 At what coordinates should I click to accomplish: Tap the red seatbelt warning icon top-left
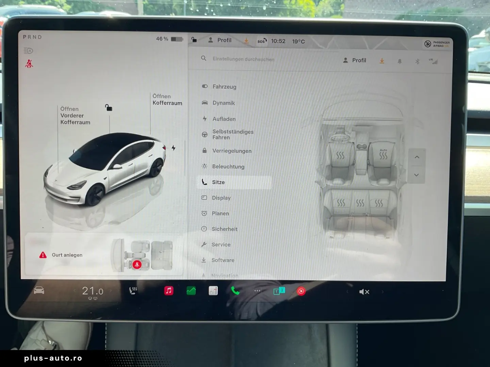tap(29, 64)
